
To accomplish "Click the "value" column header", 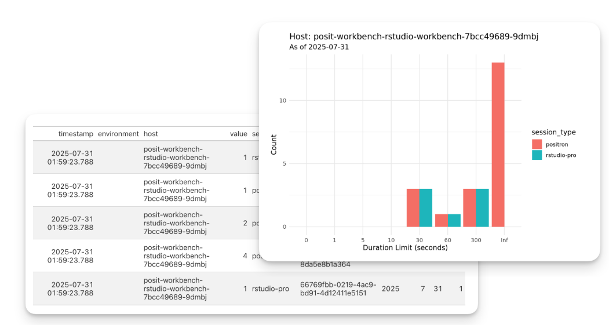I will point(239,134).
